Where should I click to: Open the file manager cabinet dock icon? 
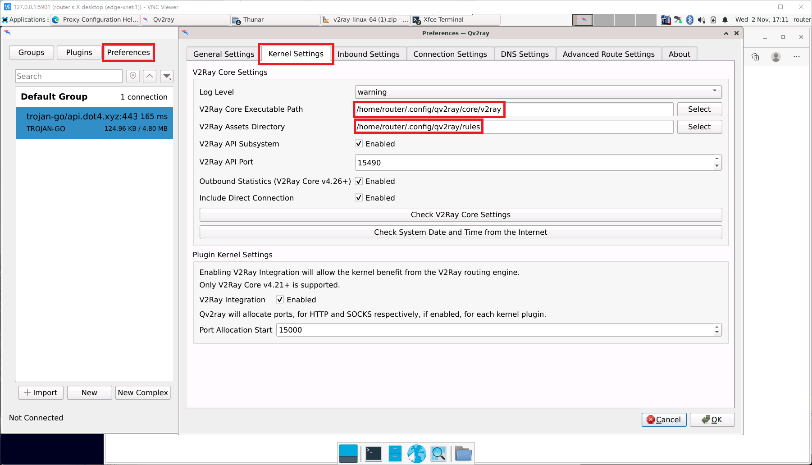tap(395, 454)
